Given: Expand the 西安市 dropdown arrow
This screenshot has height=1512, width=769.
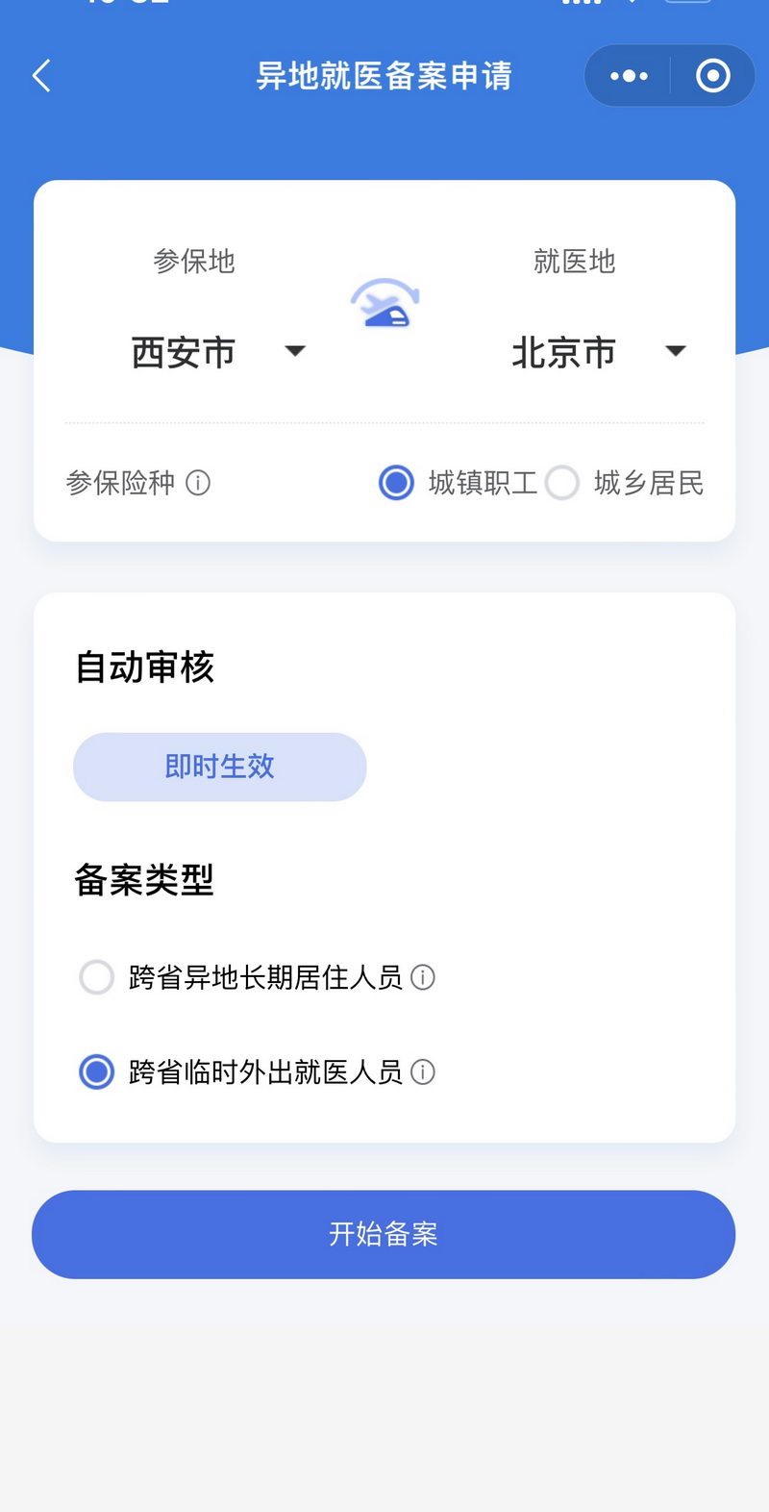Looking at the screenshot, I should 295,351.
